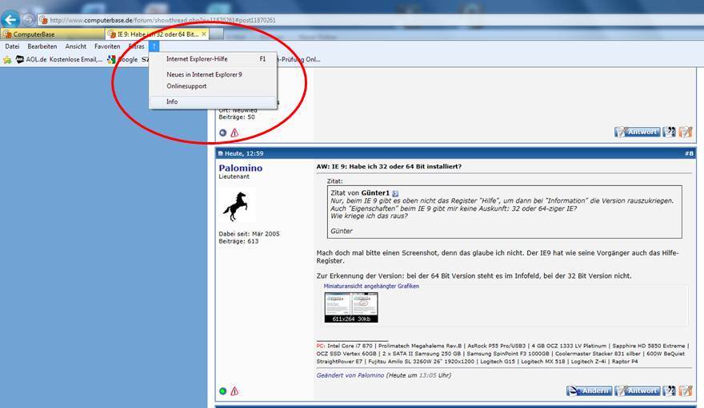Click the offline status icon in the upper post
704x408 pixels.
coord(223,133)
